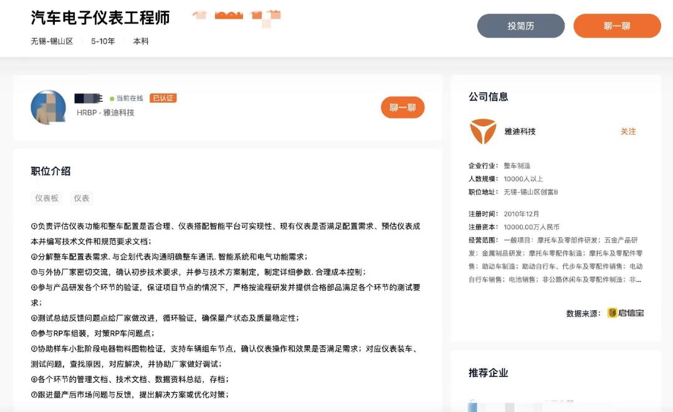Click the HRBP · 雅迪科技 recruiter subtitle

(105, 112)
